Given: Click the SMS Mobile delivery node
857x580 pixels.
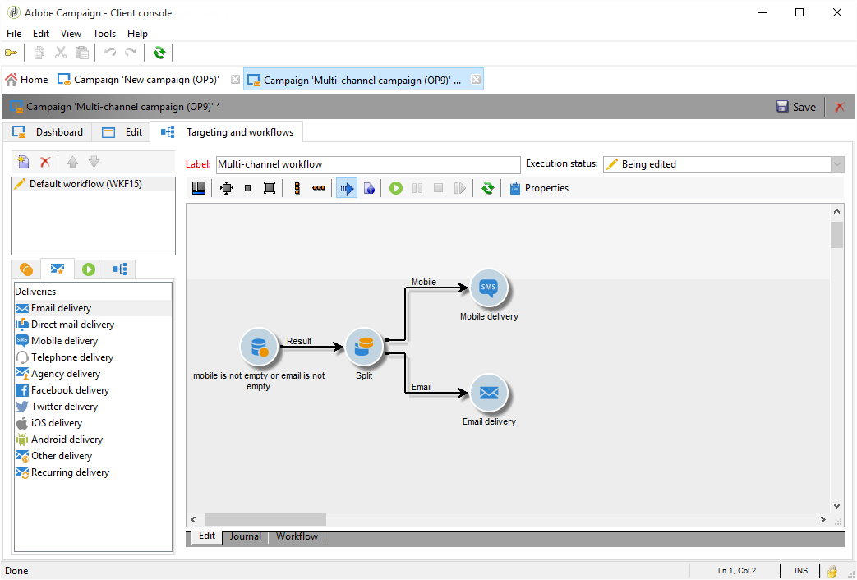Looking at the screenshot, I should [489, 288].
